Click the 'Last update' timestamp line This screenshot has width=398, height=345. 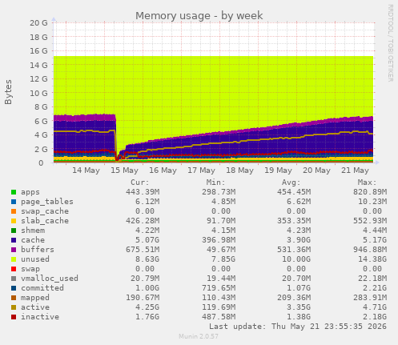(298, 327)
